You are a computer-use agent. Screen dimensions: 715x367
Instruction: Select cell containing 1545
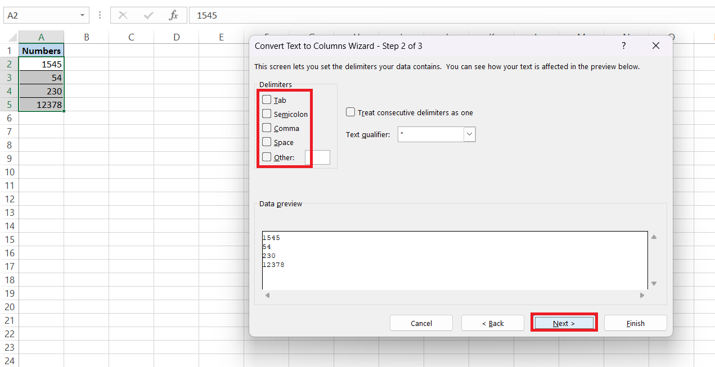[x=41, y=64]
